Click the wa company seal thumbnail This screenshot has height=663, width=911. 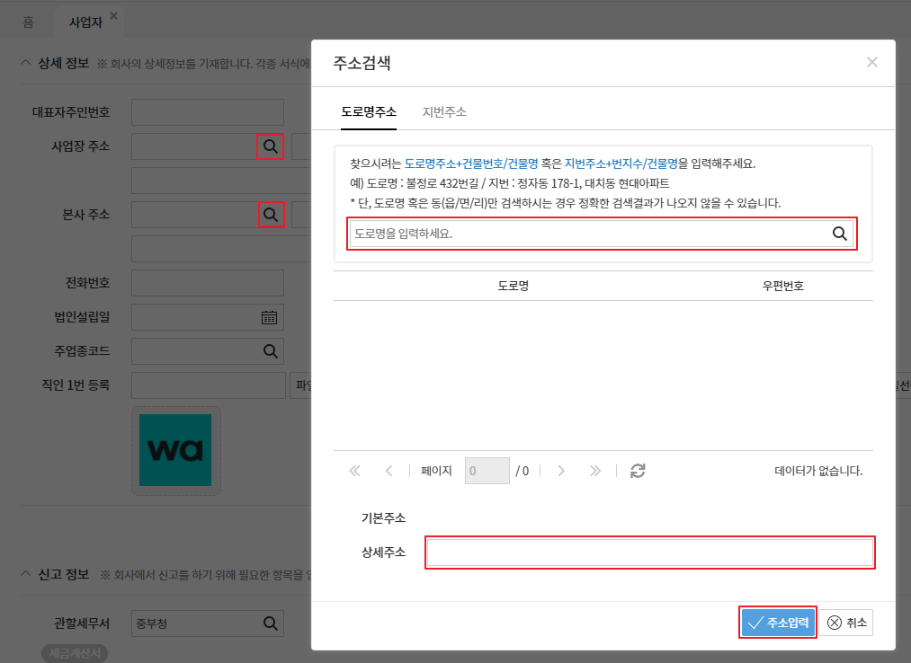click(175, 450)
